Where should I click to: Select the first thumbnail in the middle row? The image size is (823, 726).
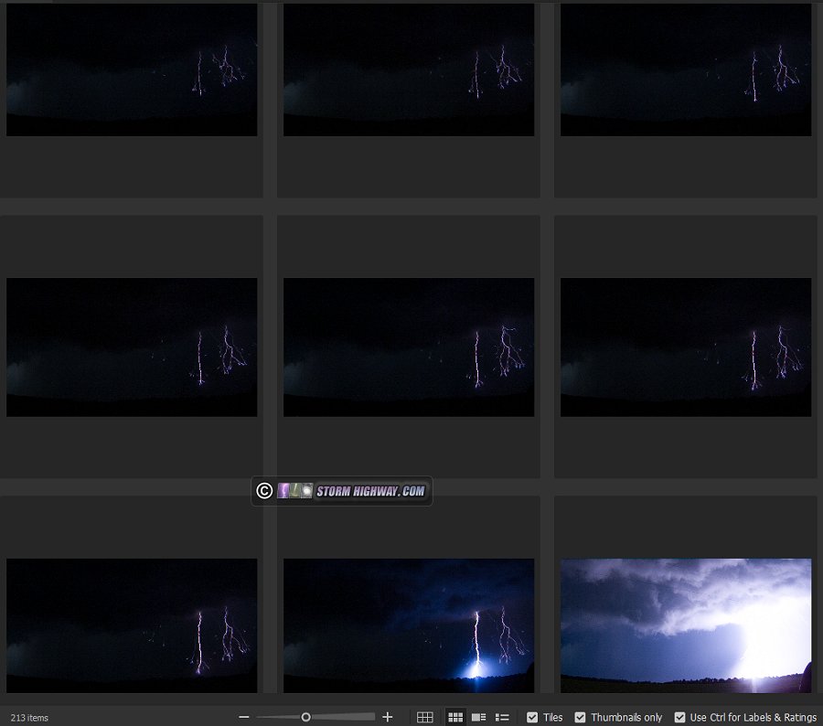[132, 347]
